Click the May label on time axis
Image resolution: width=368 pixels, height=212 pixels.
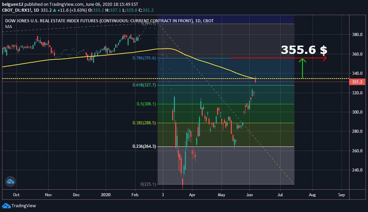click(x=221, y=195)
